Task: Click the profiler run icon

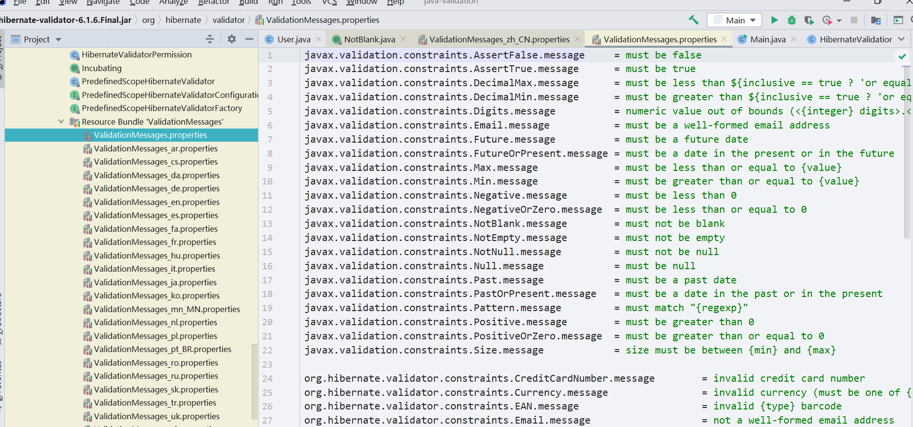Action: pyautogui.click(x=827, y=20)
